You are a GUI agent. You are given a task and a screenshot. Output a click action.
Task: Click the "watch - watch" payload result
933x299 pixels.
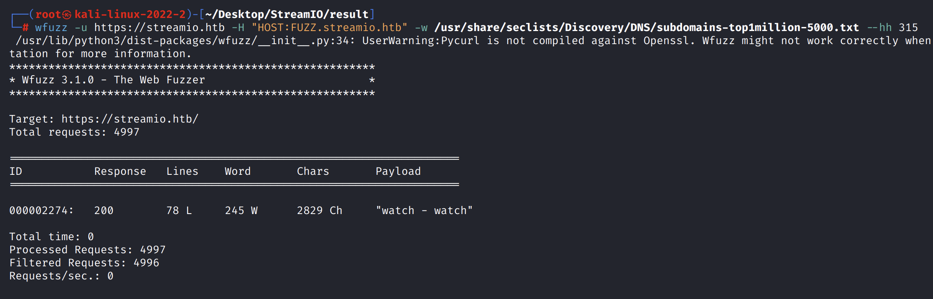tap(424, 211)
